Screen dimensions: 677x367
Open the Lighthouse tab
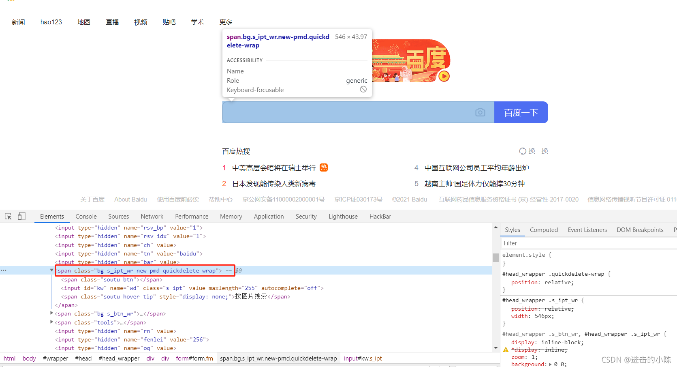343,217
